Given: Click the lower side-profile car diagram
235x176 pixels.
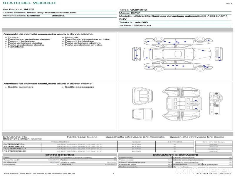Looking at the screenshot, I should pyautogui.click(x=175, y=65).
